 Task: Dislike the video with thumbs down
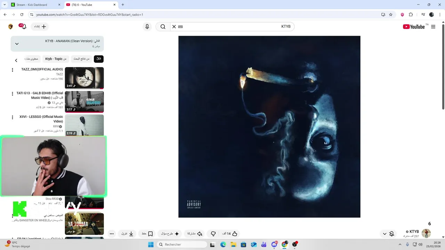[213, 234]
